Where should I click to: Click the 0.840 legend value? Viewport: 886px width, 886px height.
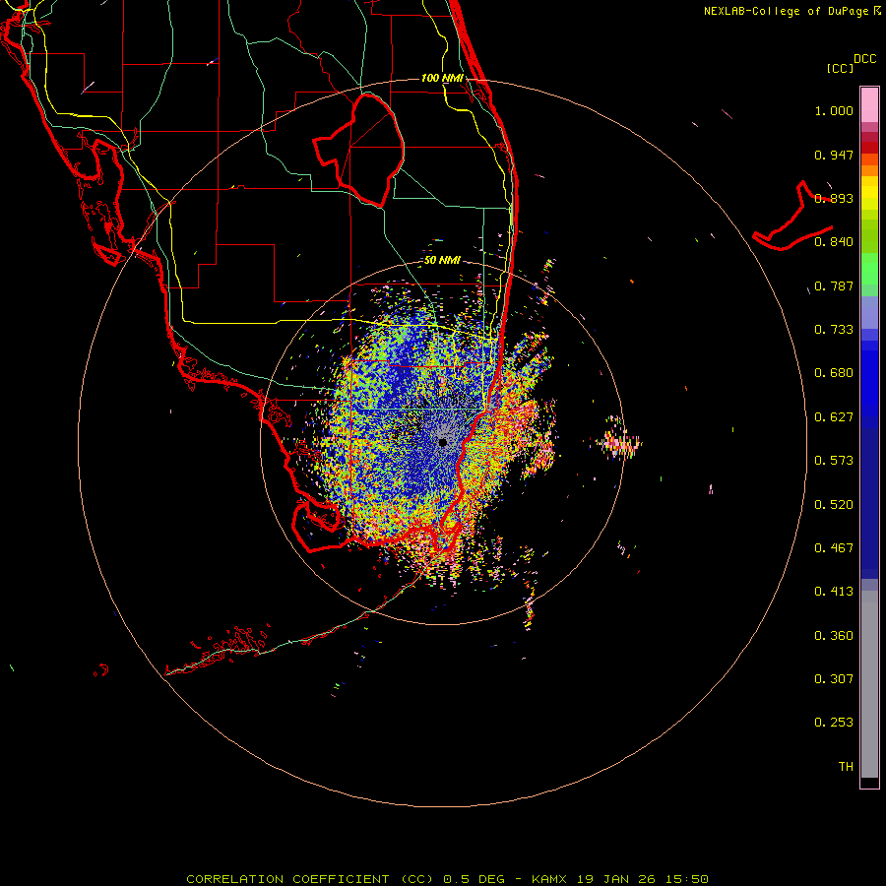point(834,242)
